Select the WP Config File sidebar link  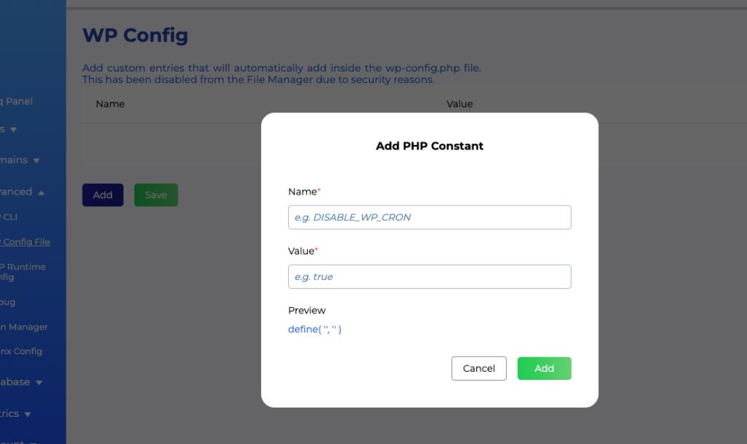tap(26, 242)
